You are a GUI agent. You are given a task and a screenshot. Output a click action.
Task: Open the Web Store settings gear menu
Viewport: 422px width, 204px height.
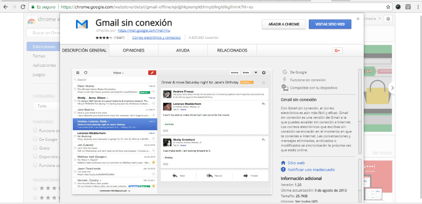pyautogui.click(x=388, y=19)
